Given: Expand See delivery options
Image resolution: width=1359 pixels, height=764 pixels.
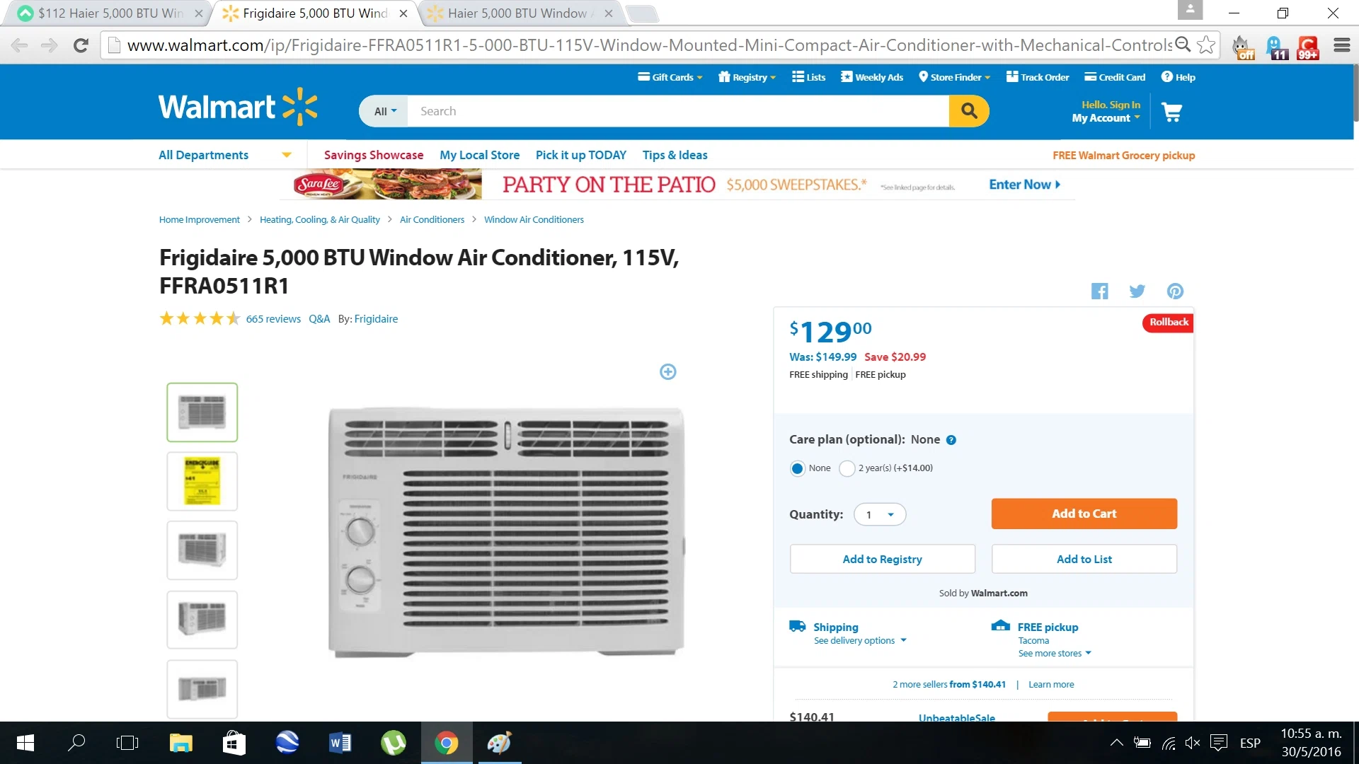Looking at the screenshot, I should pos(860,641).
